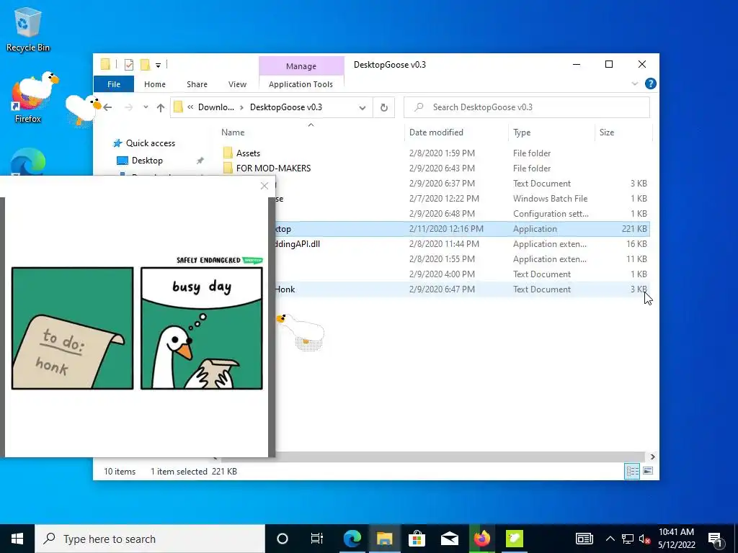Select Desktop Goose taskbar icon
This screenshot has height=553, width=738.
point(515,539)
